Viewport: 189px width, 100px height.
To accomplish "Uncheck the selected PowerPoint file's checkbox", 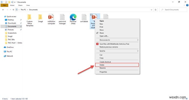I will pos(91,15).
